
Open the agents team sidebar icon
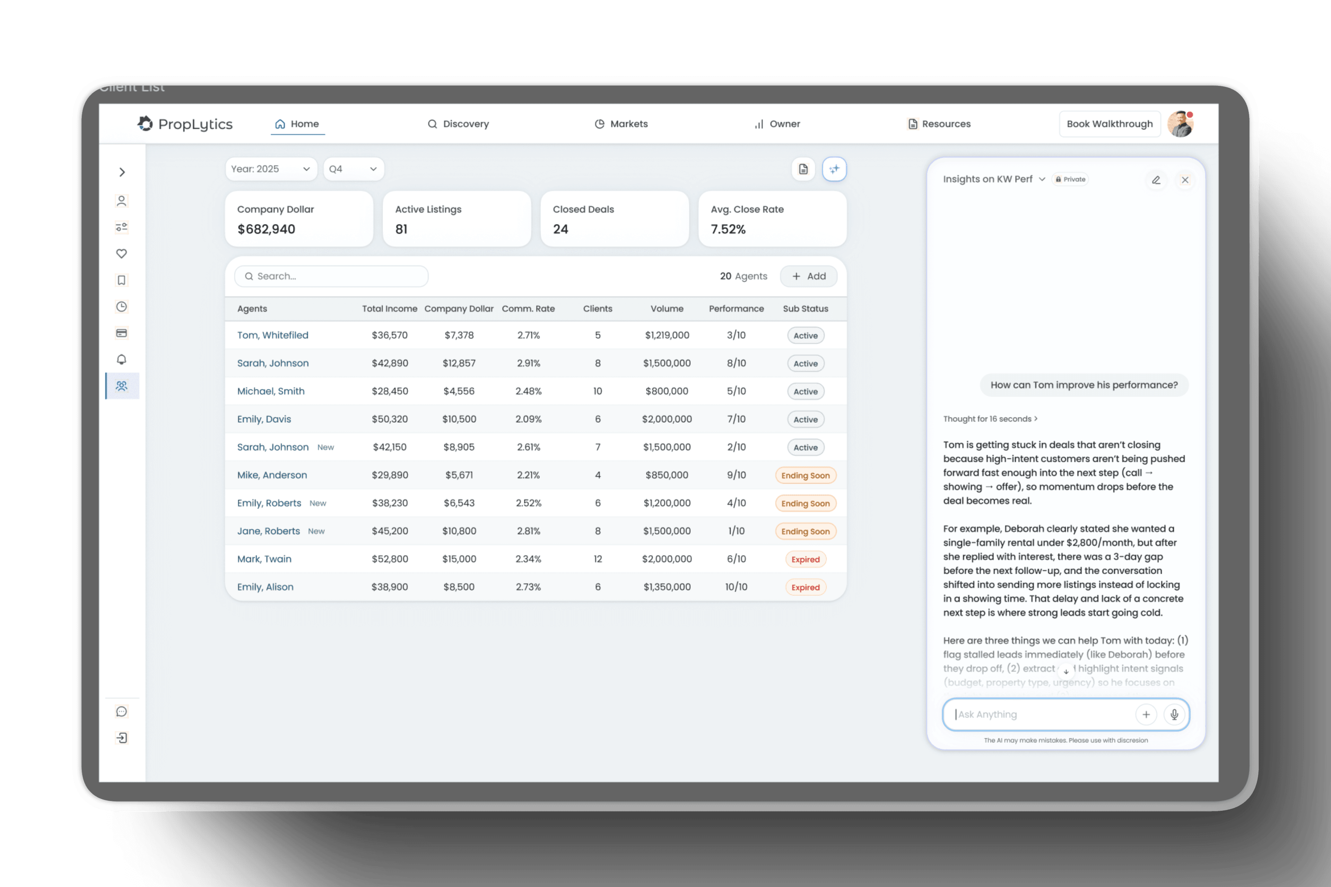(122, 386)
